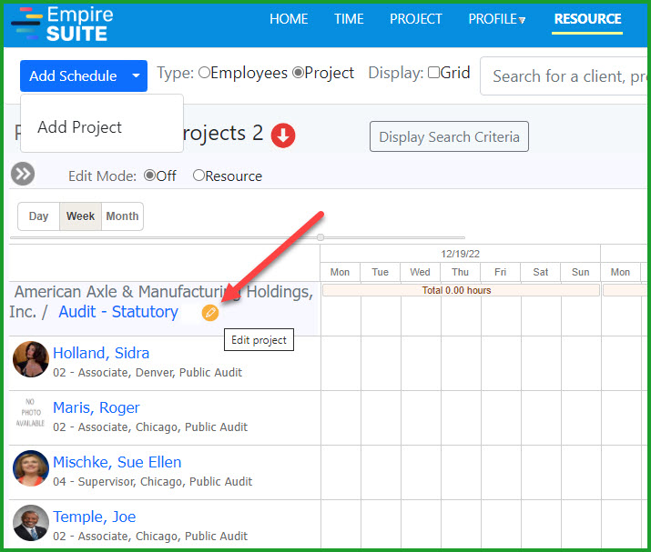Click the timeline zoom slider handle
Image resolution: width=651 pixels, height=552 pixels.
[320, 237]
